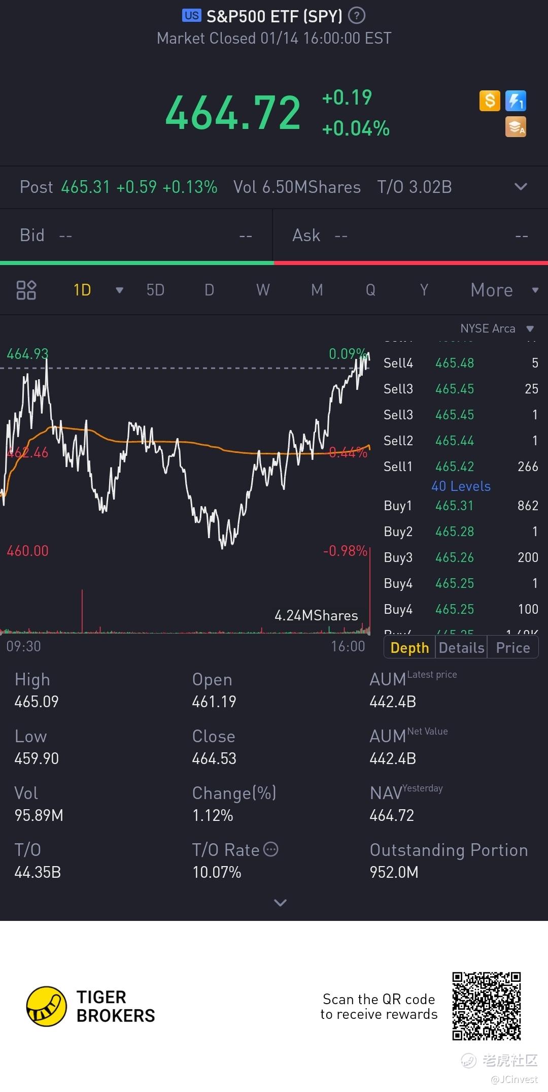Tap the NAV Yesterday 464.72 value
Screen dimensions: 548x1092
(x=392, y=815)
